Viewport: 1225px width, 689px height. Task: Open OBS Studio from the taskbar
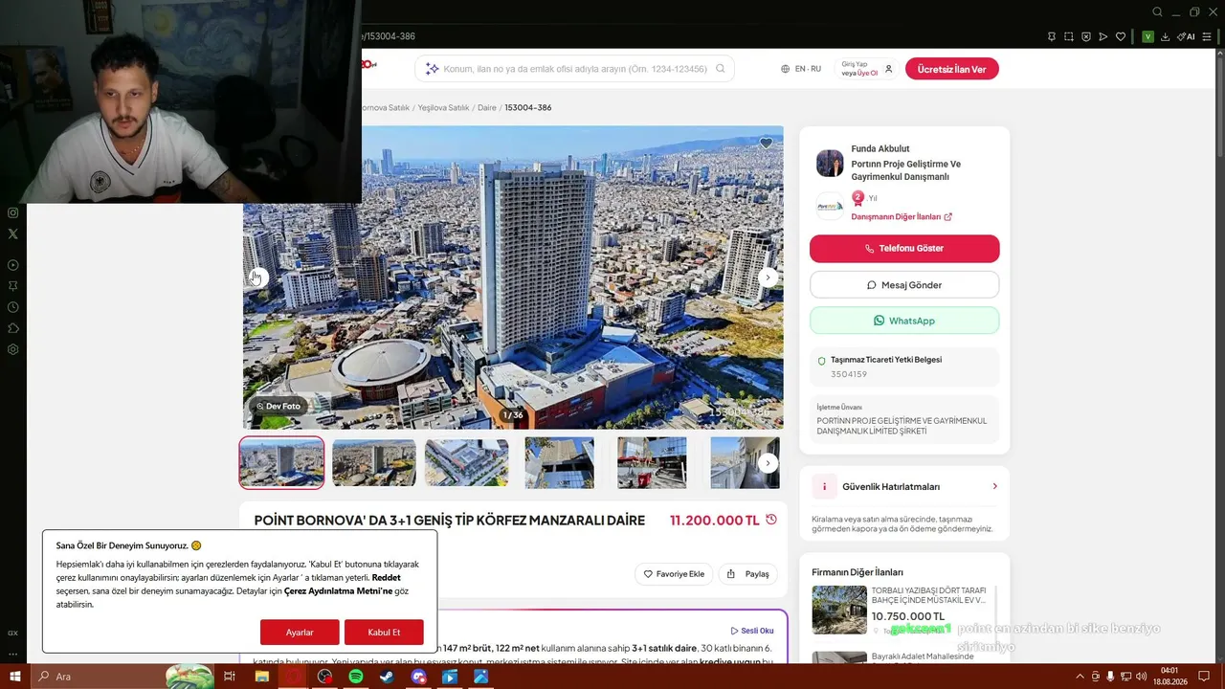pos(324,677)
